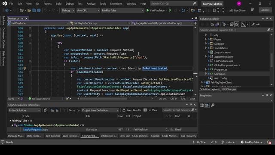Open the Git menu

coord(37,3)
